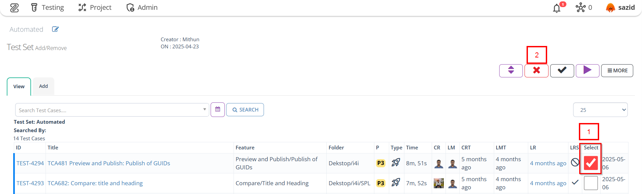Image resolution: width=642 pixels, height=194 pixels.
Task: Click the app logo in top-left
Action: [14, 8]
